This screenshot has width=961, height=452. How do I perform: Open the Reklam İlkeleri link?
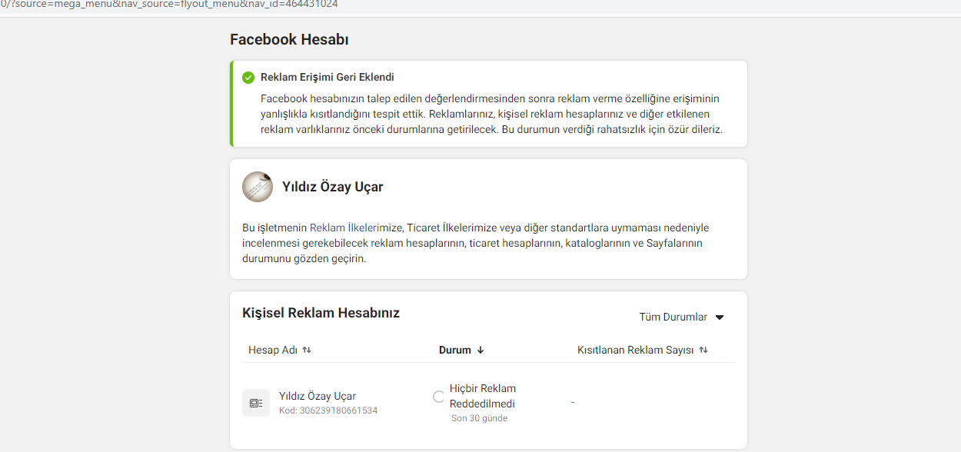pyautogui.click(x=344, y=228)
